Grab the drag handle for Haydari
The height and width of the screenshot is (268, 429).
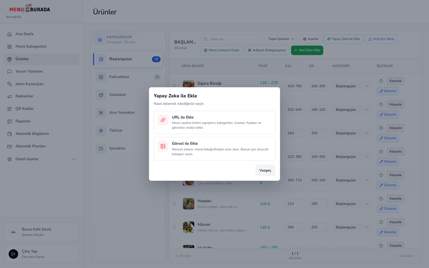pos(174,204)
